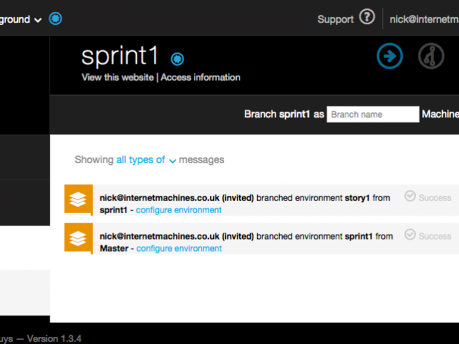Click Success checkmark icon on story1 message

(x=410, y=196)
